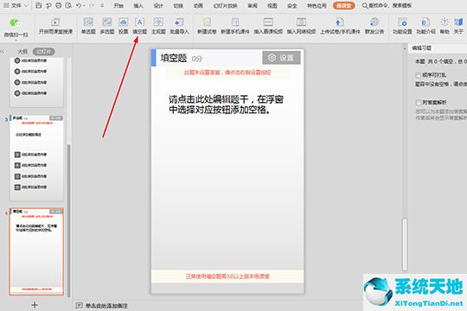Screen dimensions: 467x311
Task: Open the 切换 ribbon tab
Action: [x=178, y=5]
